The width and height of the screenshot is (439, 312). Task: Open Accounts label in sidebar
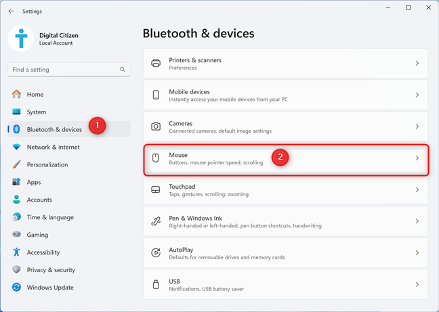(x=39, y=200)
